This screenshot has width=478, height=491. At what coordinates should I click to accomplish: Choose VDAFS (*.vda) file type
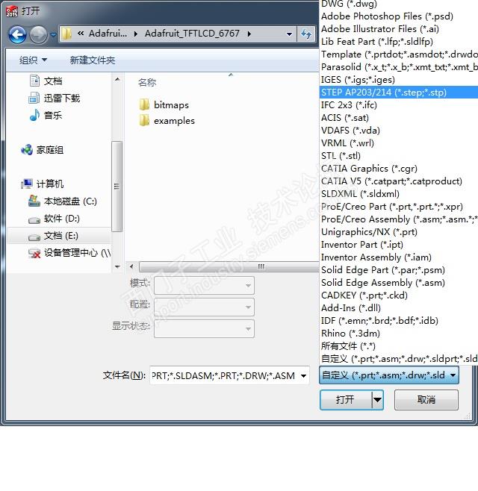pyautogui.click(x=398, y=131)
